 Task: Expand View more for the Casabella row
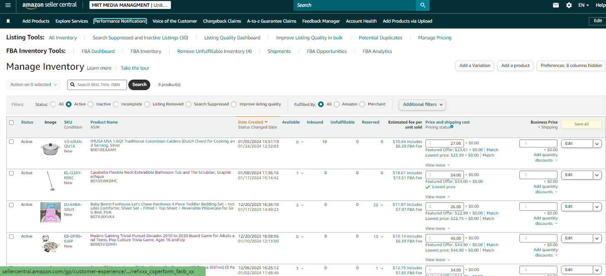pos(438,197)
